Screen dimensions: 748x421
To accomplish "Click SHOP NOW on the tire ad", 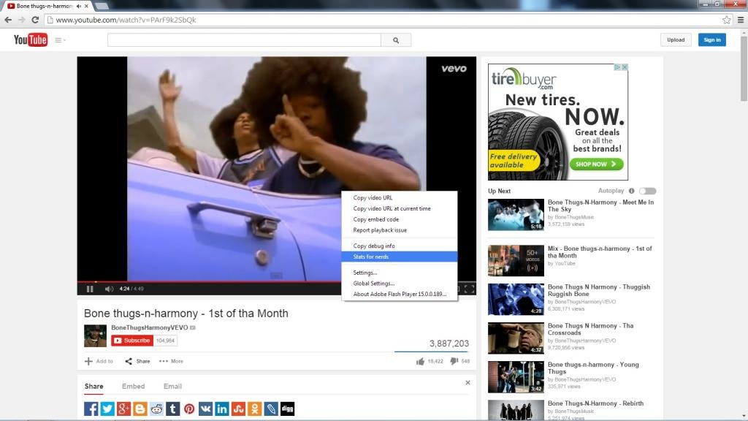I will pyautogui.click(x=596, y=164).
